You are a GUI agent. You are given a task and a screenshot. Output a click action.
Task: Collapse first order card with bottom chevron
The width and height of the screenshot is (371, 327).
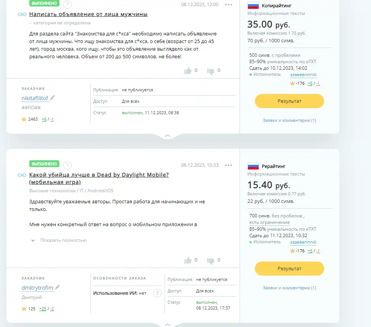click(168, 136)
